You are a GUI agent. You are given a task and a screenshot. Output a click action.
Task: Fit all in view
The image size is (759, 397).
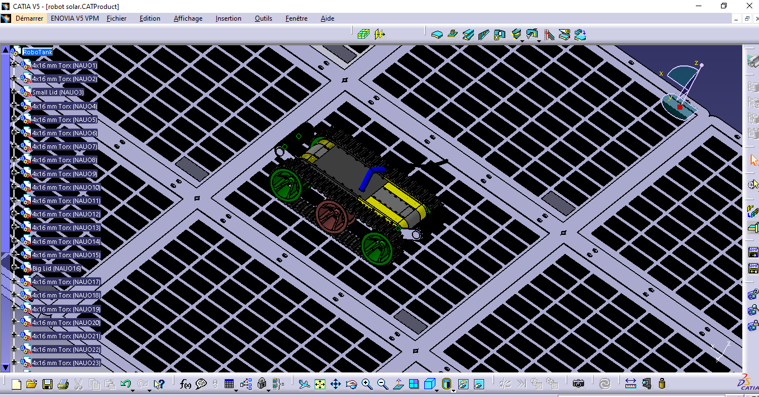click(320, 384)
